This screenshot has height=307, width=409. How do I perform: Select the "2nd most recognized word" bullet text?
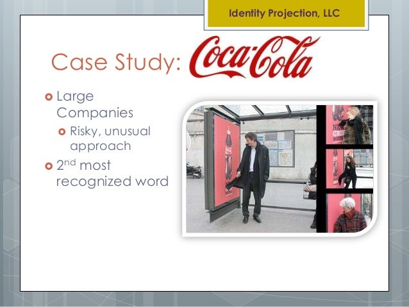[x=112, y=173]
